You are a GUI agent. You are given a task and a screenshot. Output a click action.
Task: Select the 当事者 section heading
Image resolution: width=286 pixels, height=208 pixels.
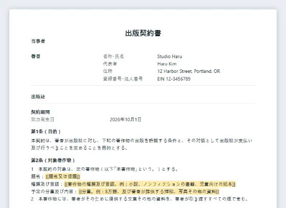pos(38,41)
